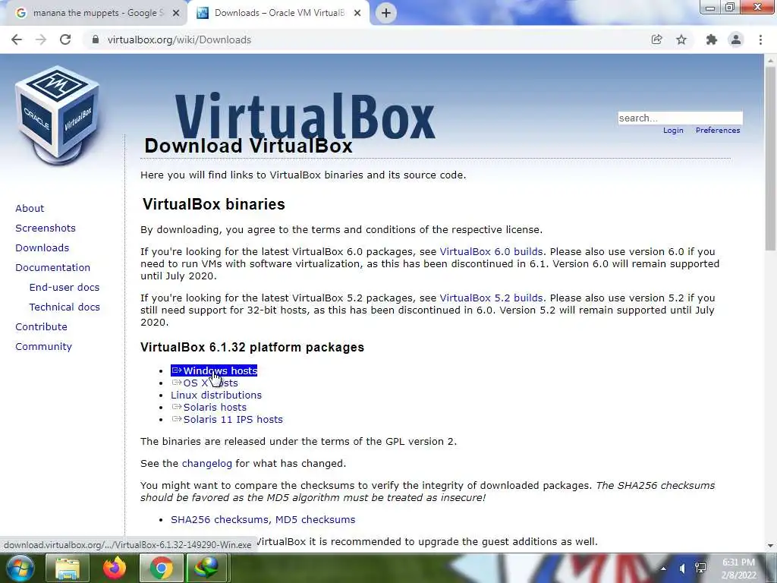Open the SHA256 checksums link

pos(221,519)
